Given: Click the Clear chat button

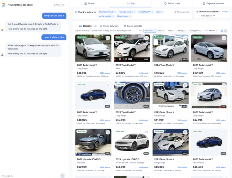Looking at the screenshot, I should [59, 5].
